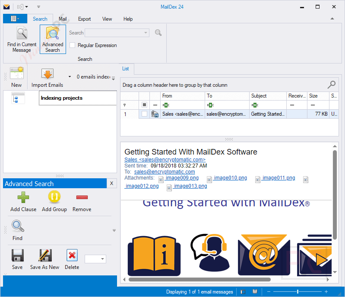Click the Add Group icon
The height and width of the screenshot is (297, 345).
[54, 197]
